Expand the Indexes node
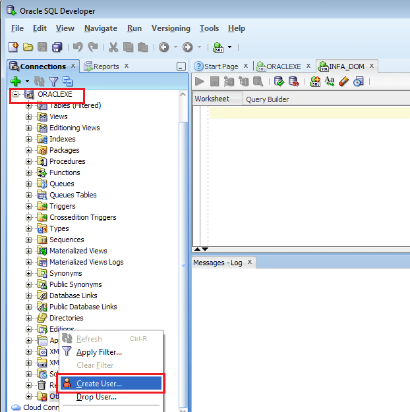410x412 pixels. [x=28, y=139]
